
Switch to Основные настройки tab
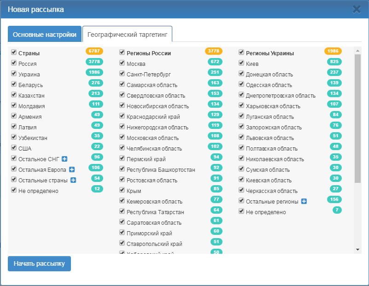tap(45, 34)
